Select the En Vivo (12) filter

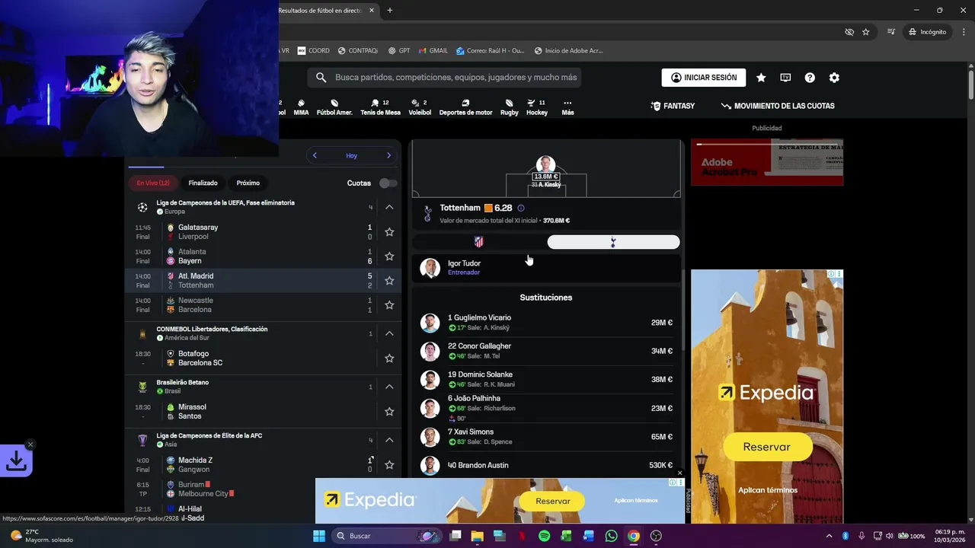coord(153,183)
